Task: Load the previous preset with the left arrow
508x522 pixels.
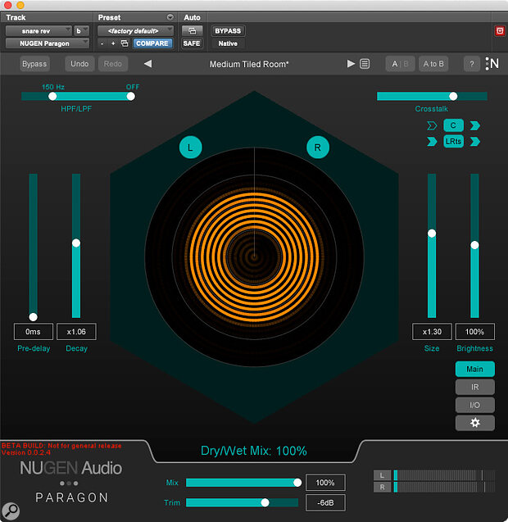Action: click(148, 64)
